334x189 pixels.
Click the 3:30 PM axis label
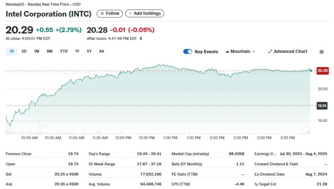tap(287, 138)
